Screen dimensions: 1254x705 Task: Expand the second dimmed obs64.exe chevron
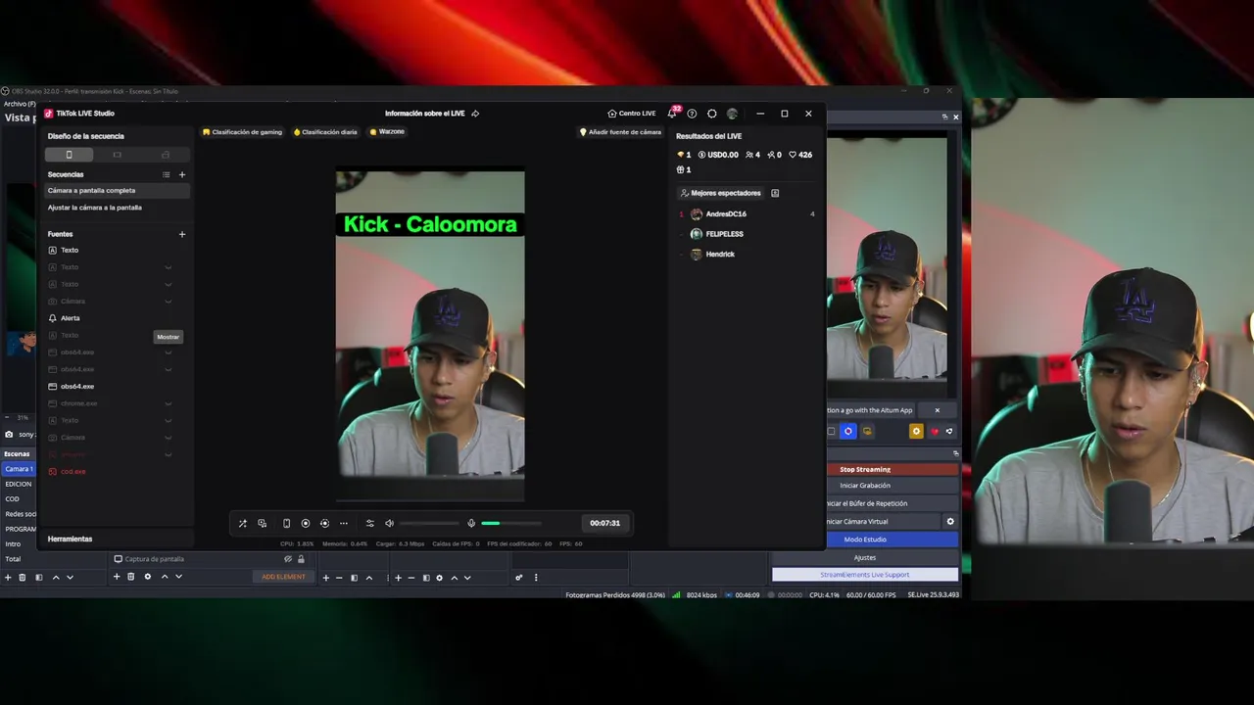click(x=169, y=369)
